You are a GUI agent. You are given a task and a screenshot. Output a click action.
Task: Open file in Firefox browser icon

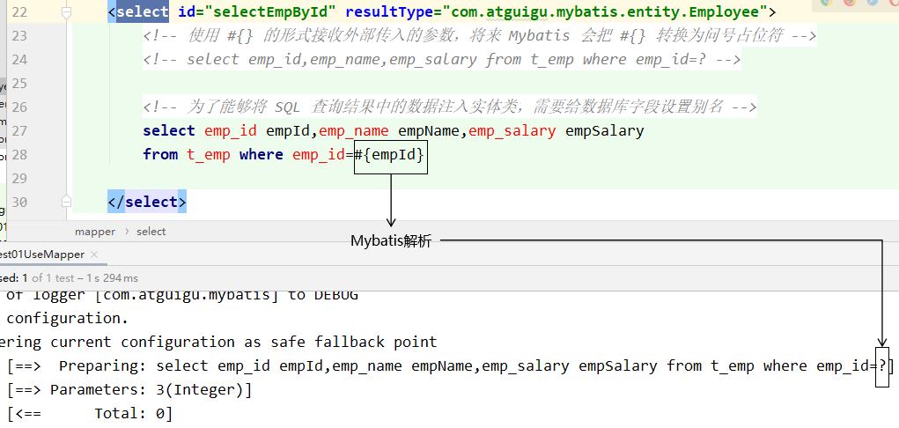point(849,3)
